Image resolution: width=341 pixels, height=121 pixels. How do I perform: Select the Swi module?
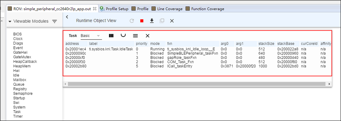(16, 103)
